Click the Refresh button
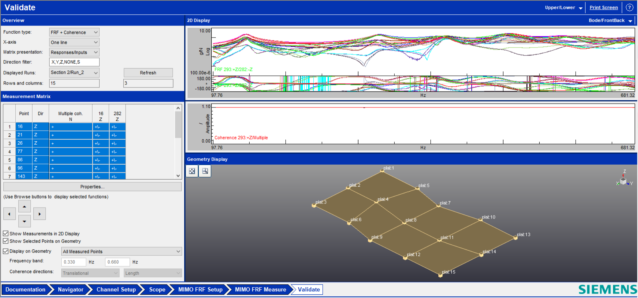 coord(148,73)
